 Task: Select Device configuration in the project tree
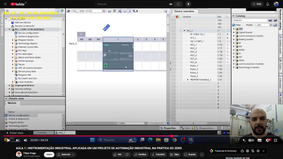pyautogui.click(x=28, y=33)
